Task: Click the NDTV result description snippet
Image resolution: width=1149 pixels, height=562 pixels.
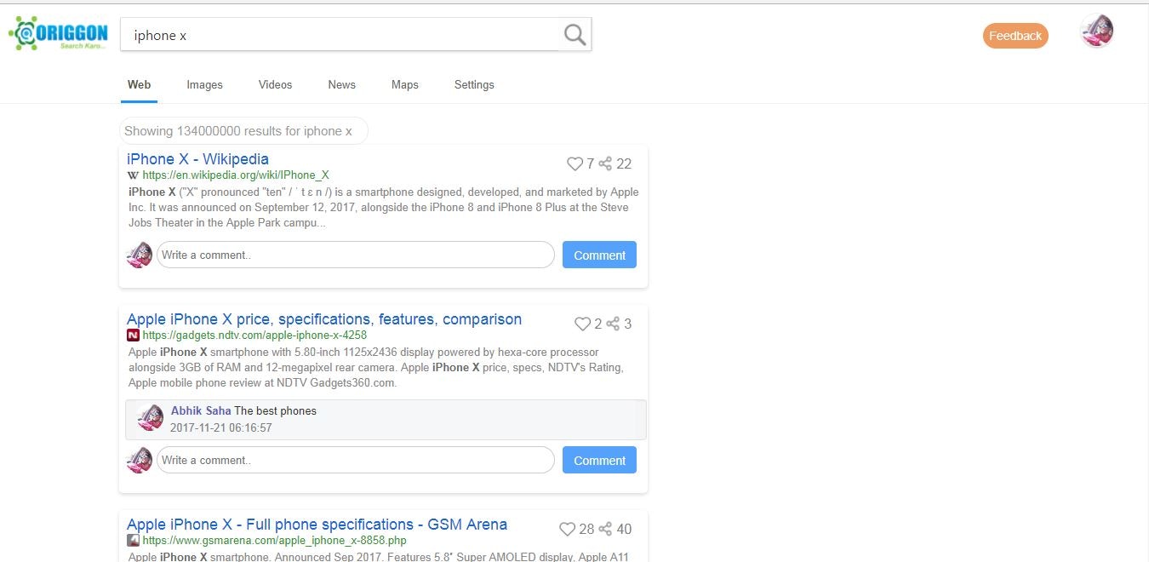Action: click(376, 368)
